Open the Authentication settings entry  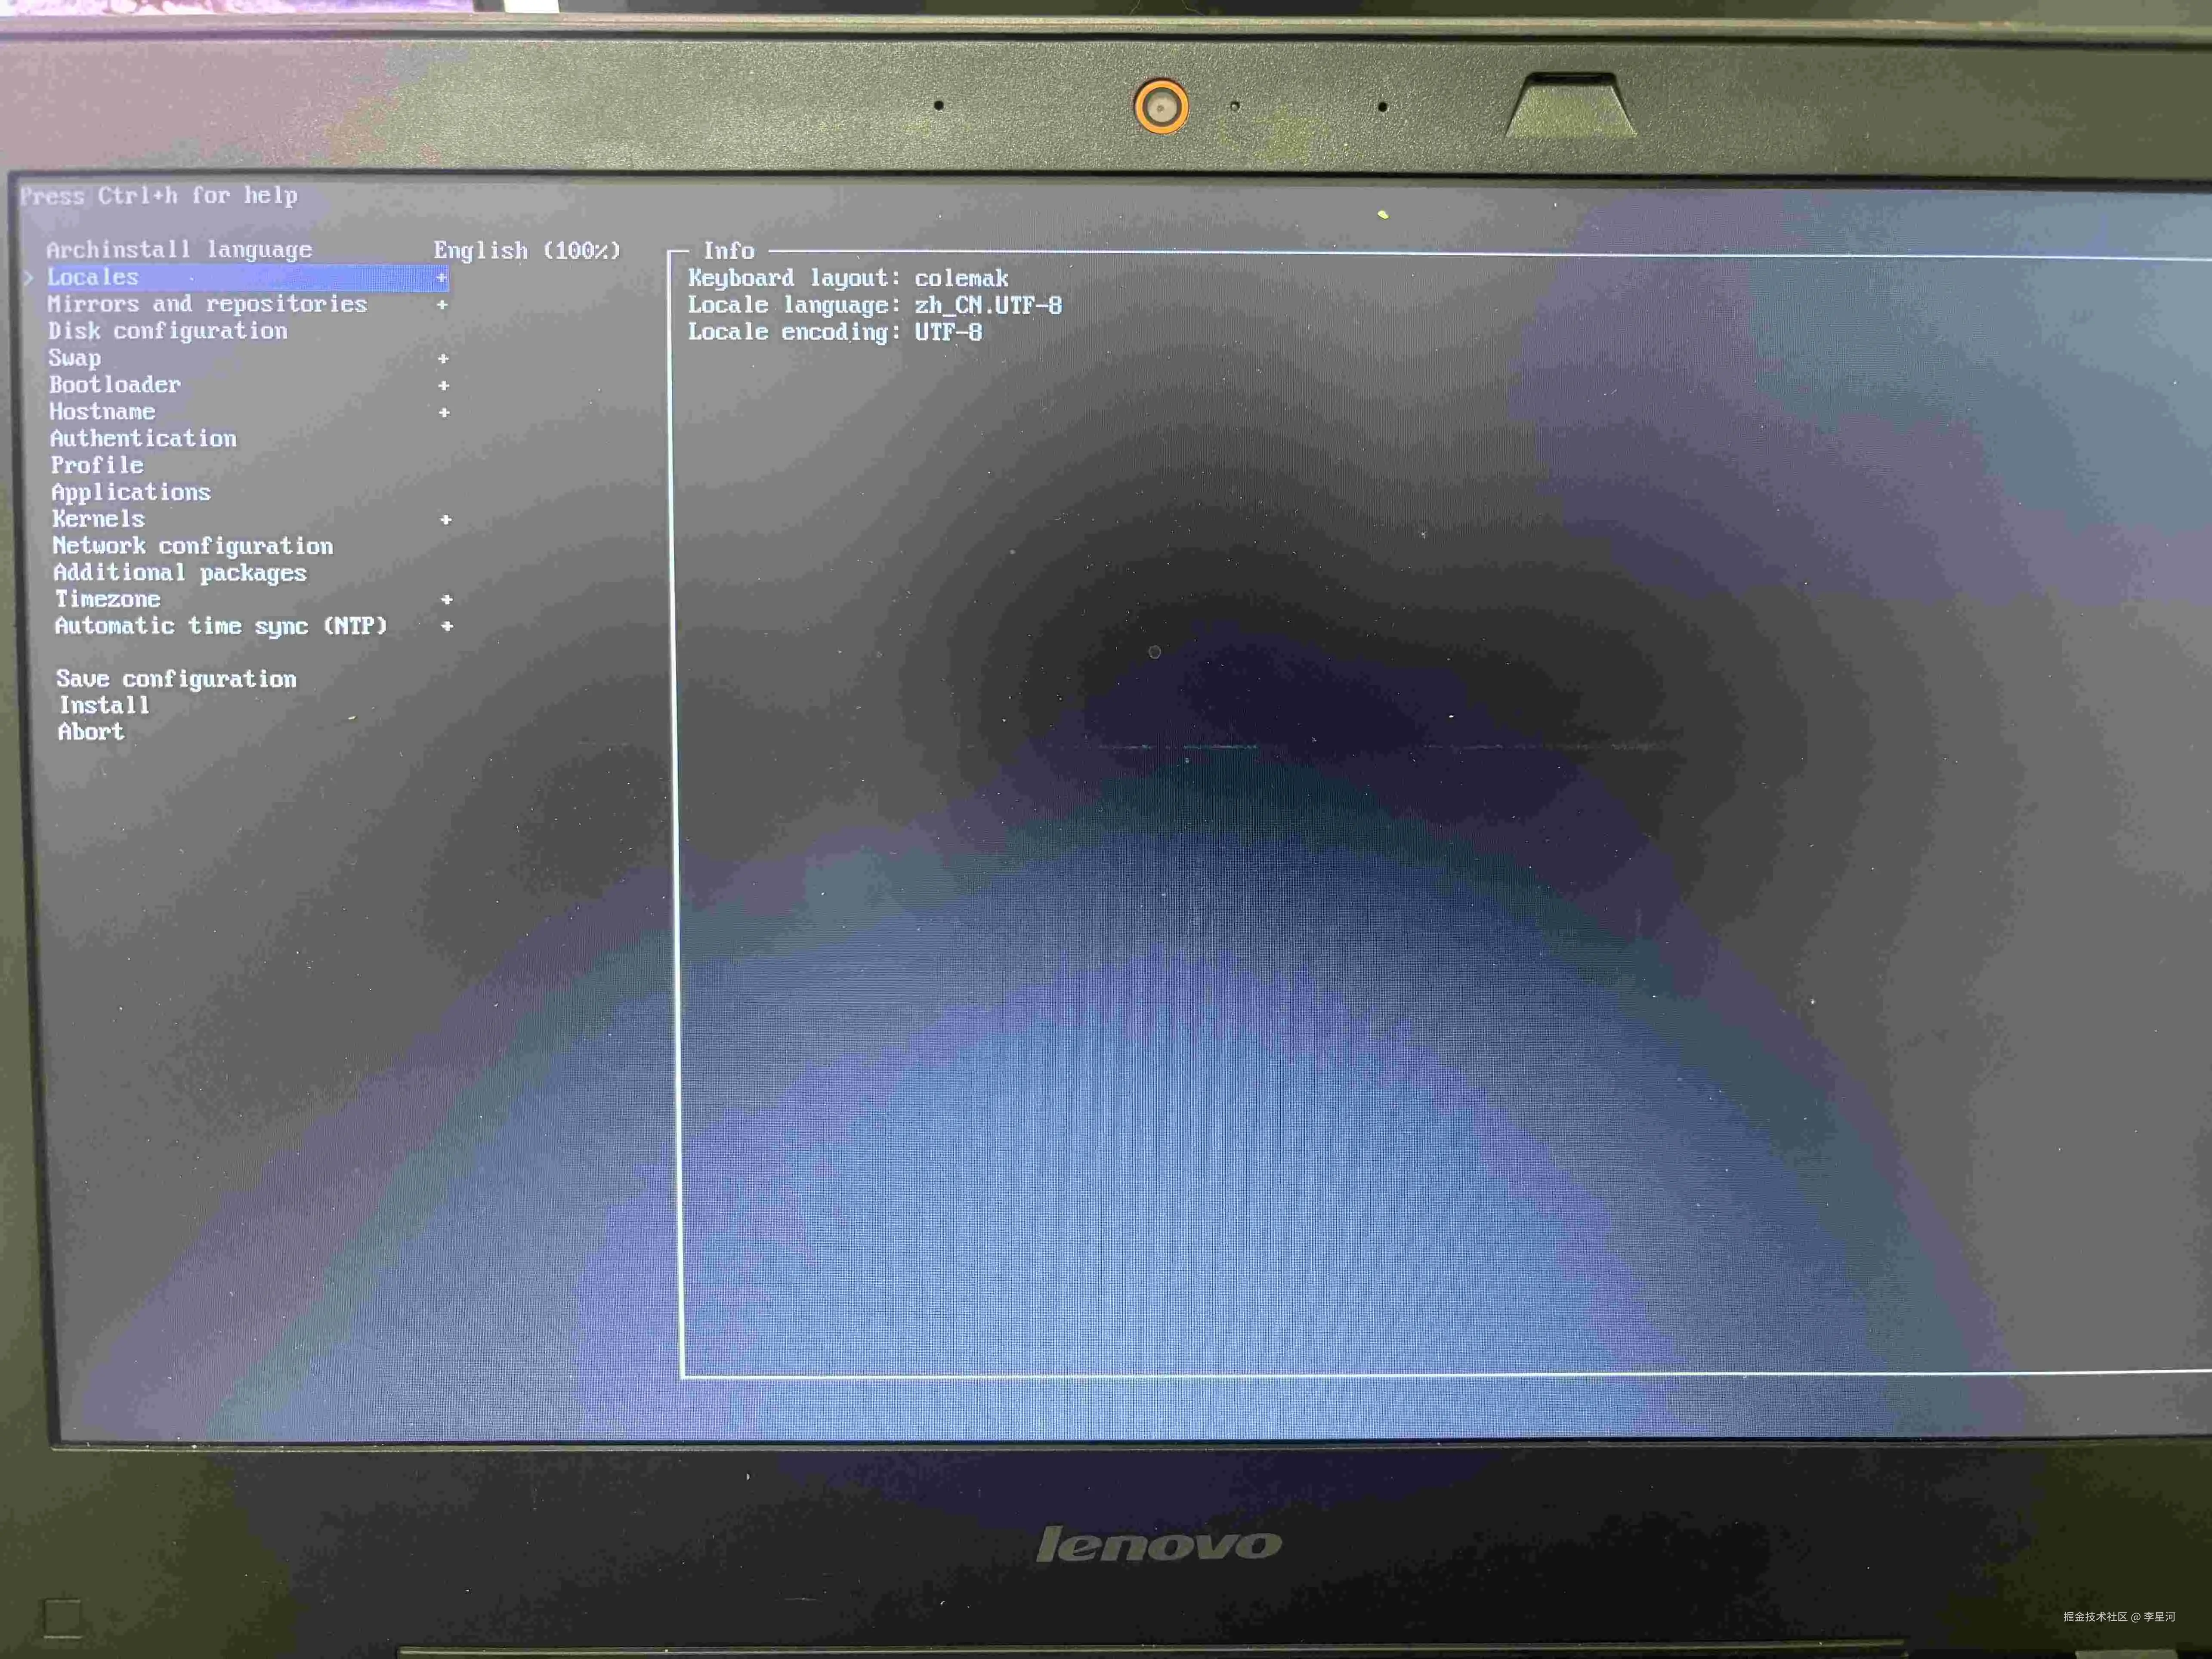[143, 438]
